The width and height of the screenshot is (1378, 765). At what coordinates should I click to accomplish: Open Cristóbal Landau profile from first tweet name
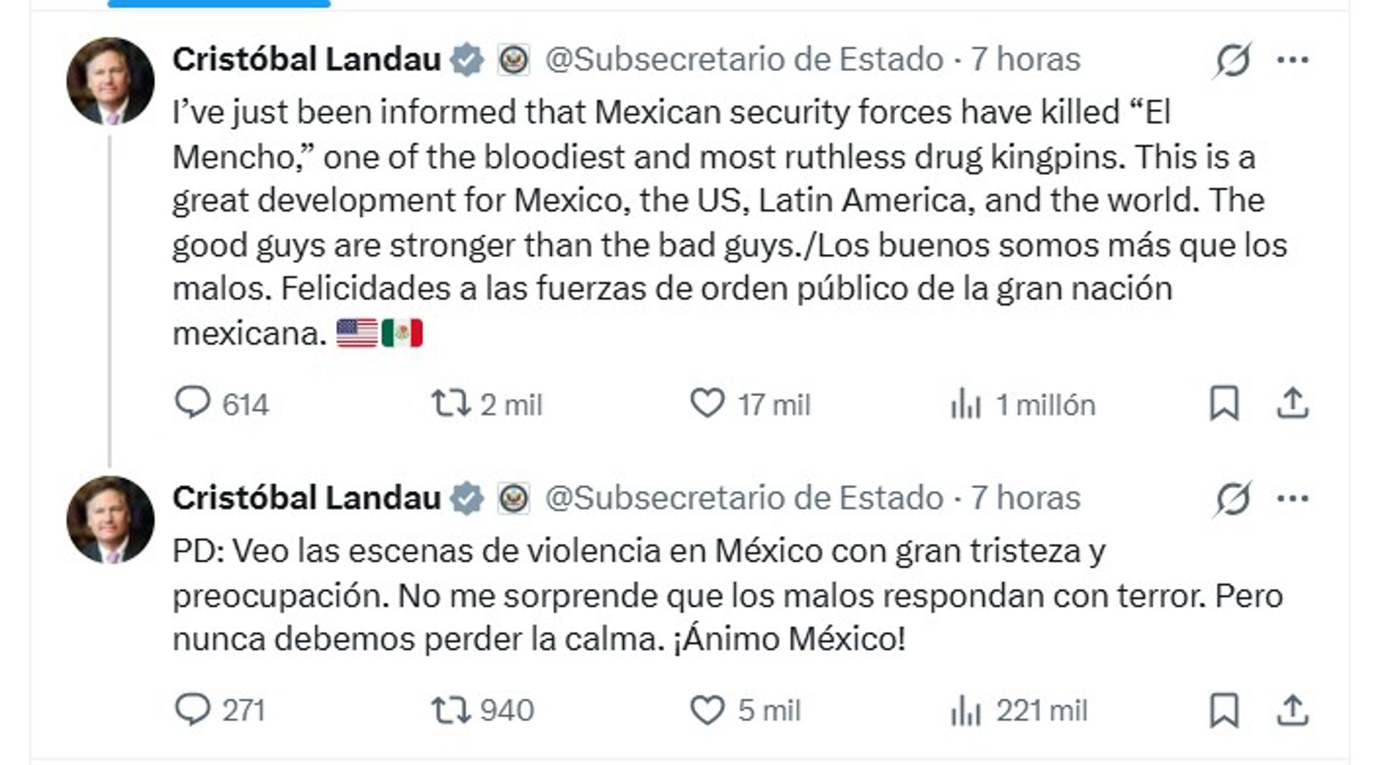[x=306, y=60]
